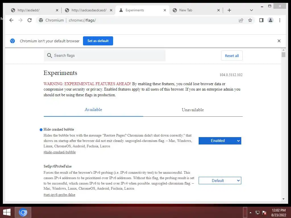291x218 pixels.
Task: Click the SetIpv6ProbeFalse flag title
Action: 57,166
